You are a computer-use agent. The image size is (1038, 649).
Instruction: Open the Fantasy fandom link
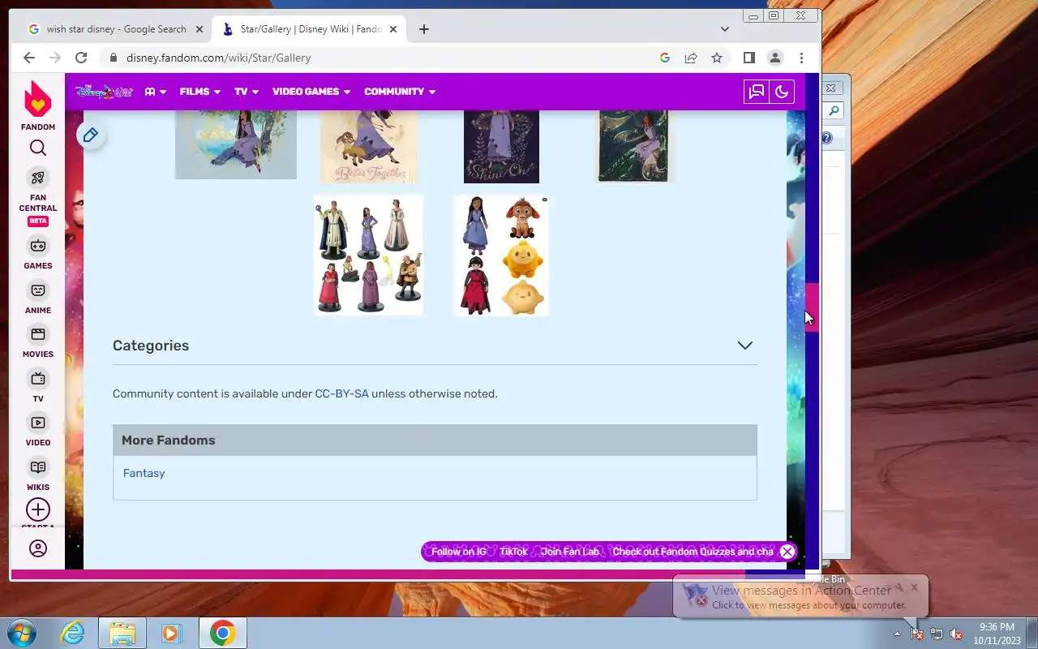pos(144,473)
